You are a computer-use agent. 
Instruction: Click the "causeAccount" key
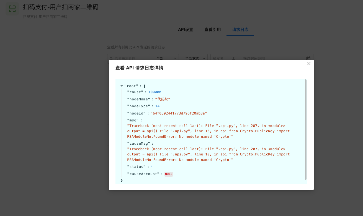tap(143, 174)
